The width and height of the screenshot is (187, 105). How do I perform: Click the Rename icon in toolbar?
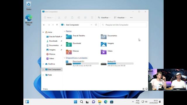(79, 17)
